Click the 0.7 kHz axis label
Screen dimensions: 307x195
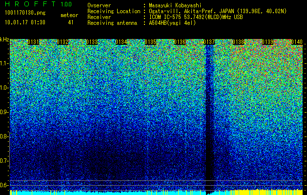(x=4, y=161)
